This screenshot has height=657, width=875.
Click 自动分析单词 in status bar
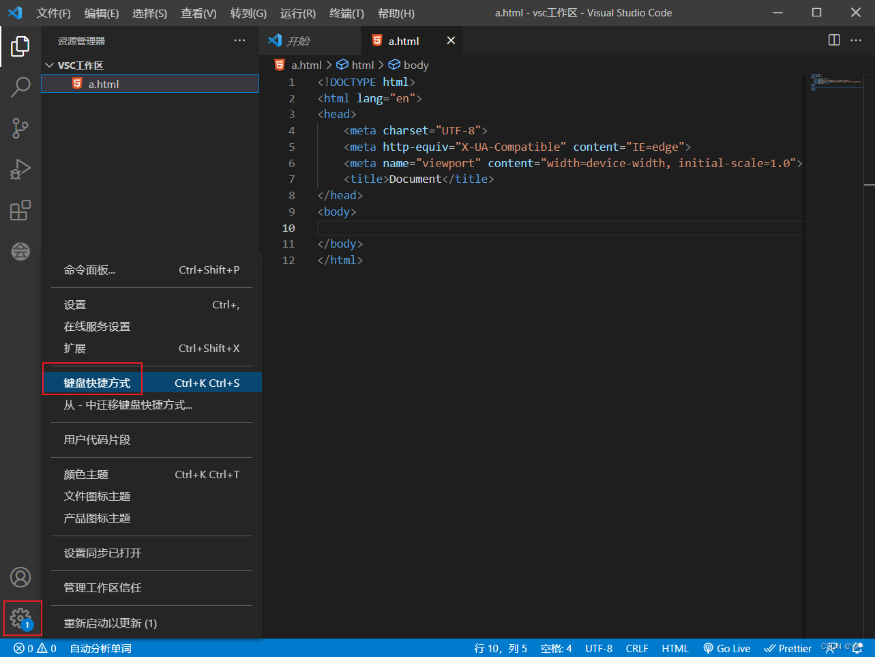coord(100,648)
